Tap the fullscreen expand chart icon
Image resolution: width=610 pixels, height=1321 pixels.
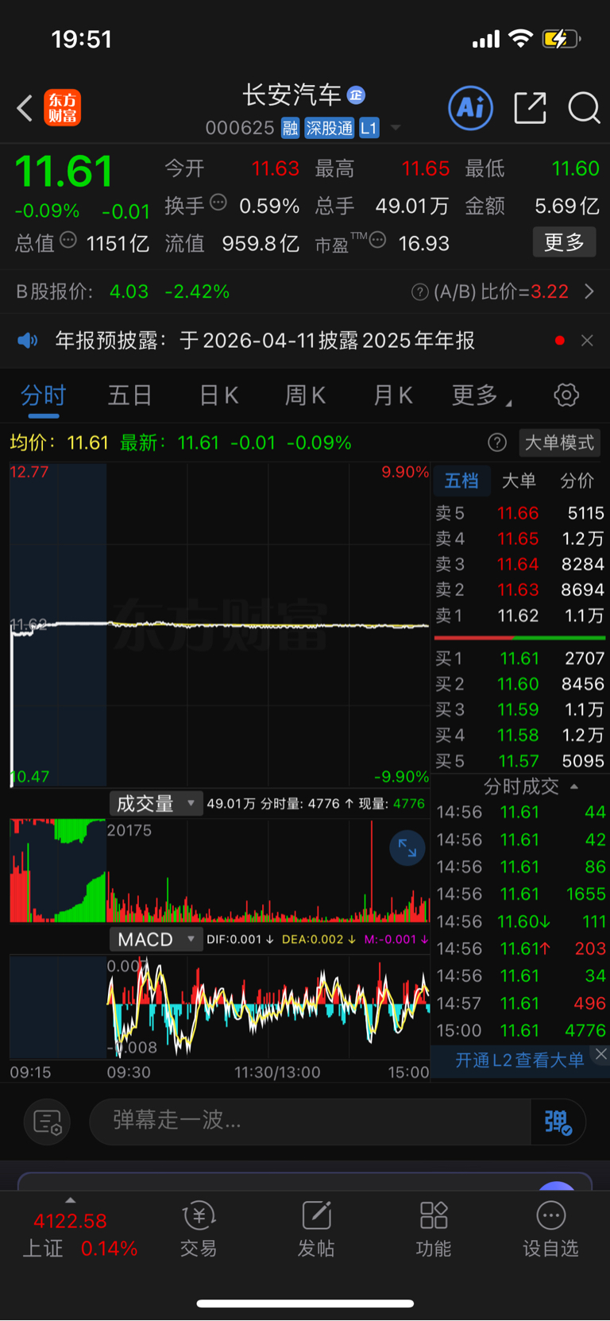pos(407,848)
